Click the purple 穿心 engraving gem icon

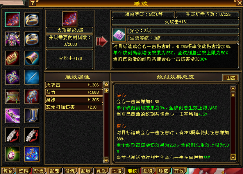(119, 35)
